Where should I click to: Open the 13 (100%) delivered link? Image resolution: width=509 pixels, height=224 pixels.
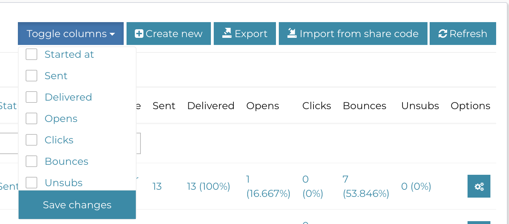coord(208,187)
